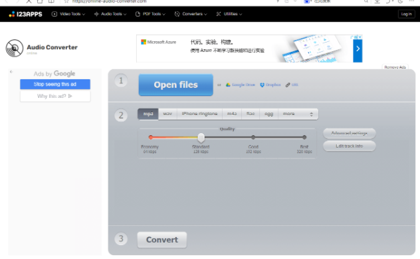Open the PDF Tools menu
Image resolution: width=420 pixels, height=259 pixels.
[x=150, y=14]
